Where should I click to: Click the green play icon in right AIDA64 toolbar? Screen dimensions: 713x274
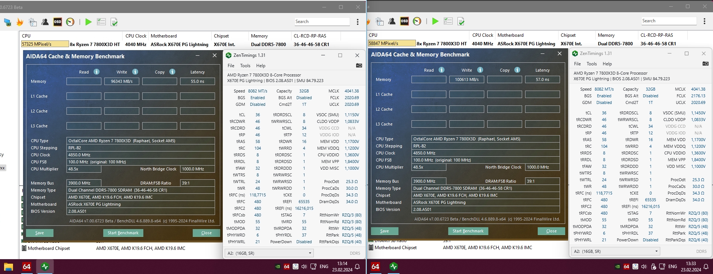pyautogui.click(x=435, y=21)
